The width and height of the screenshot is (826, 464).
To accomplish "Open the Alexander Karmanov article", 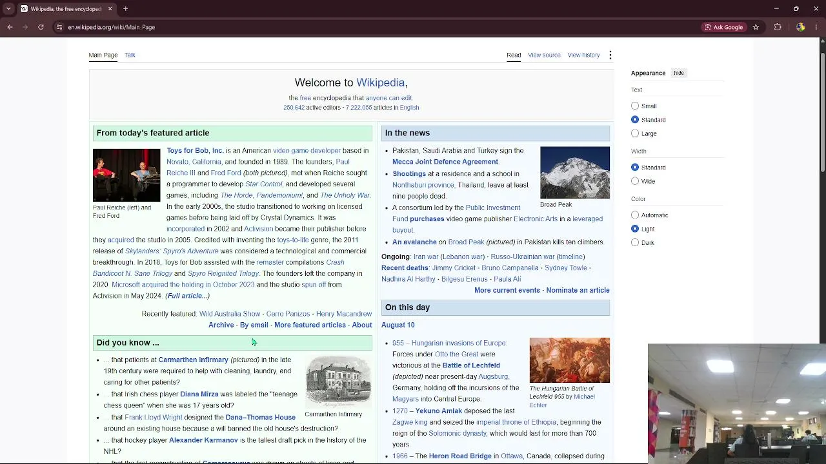I will (203, 440).
